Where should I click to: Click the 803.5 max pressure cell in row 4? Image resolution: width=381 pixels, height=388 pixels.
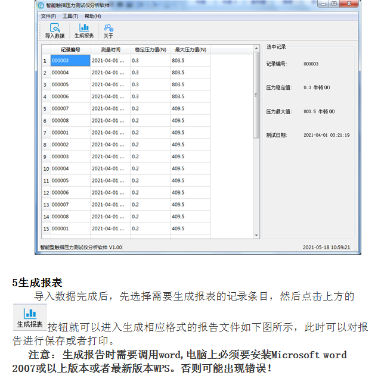point(190,96)
